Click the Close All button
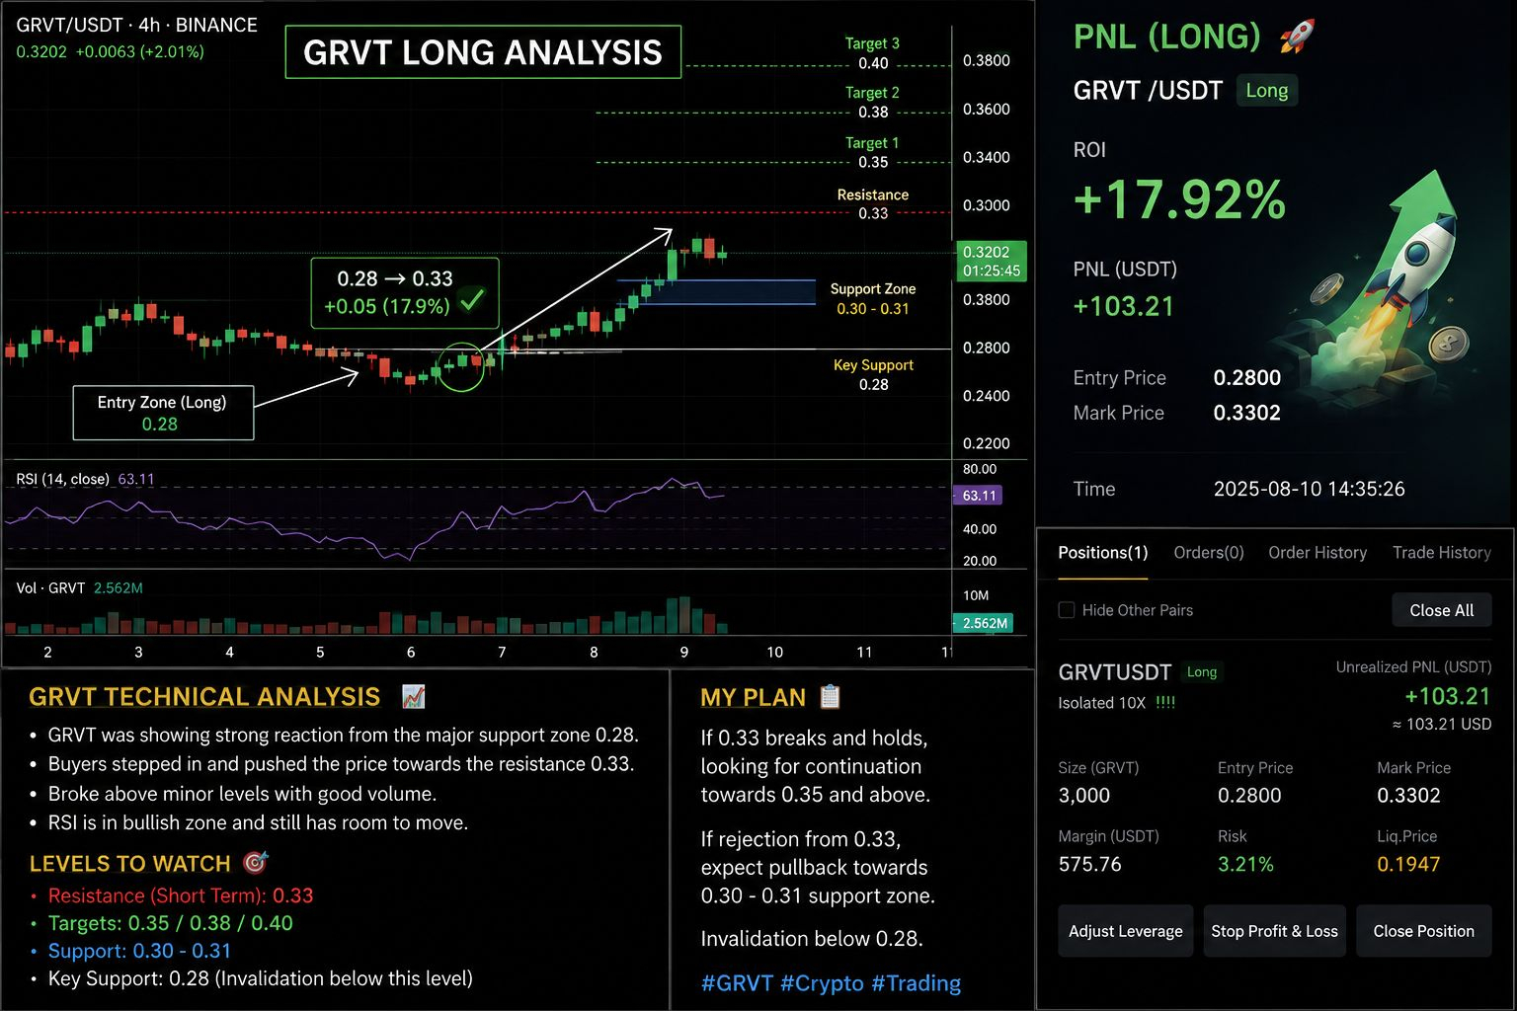1517x1011 pixels. [x=1442, y=610]
